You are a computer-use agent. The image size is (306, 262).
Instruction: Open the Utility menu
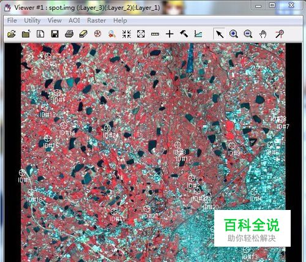32,20
